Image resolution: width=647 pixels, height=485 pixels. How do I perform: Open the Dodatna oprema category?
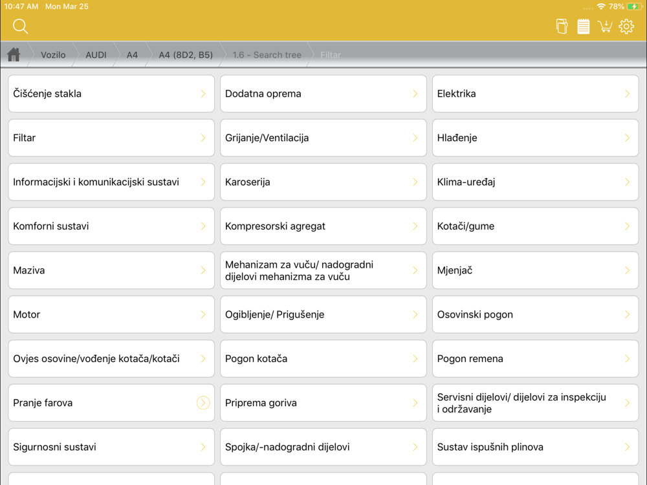(323, 94)
